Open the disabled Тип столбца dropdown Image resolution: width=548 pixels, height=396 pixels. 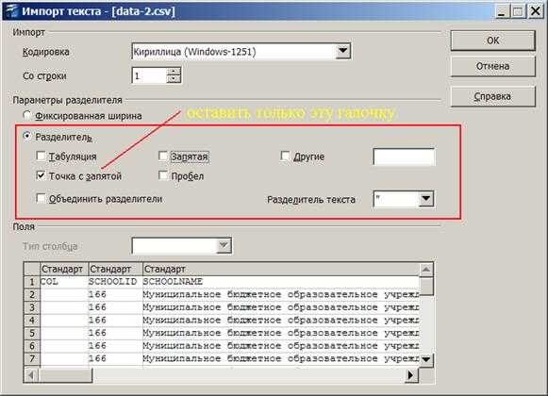224,246
